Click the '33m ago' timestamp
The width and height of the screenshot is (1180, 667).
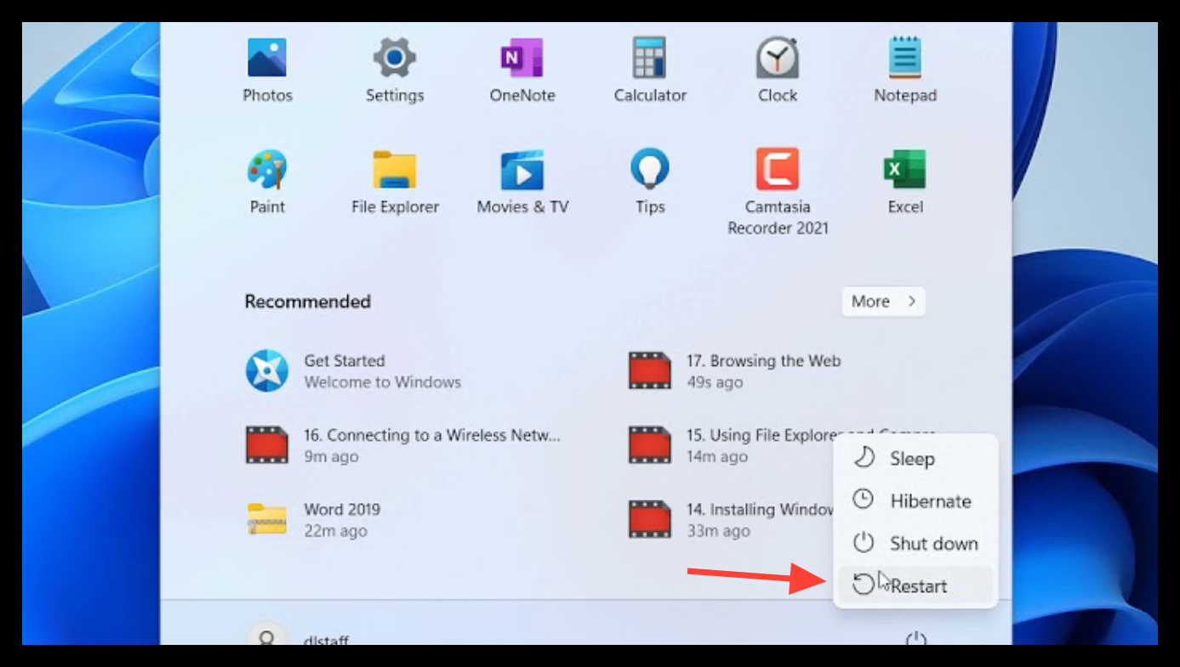click(x=718, y=531)
